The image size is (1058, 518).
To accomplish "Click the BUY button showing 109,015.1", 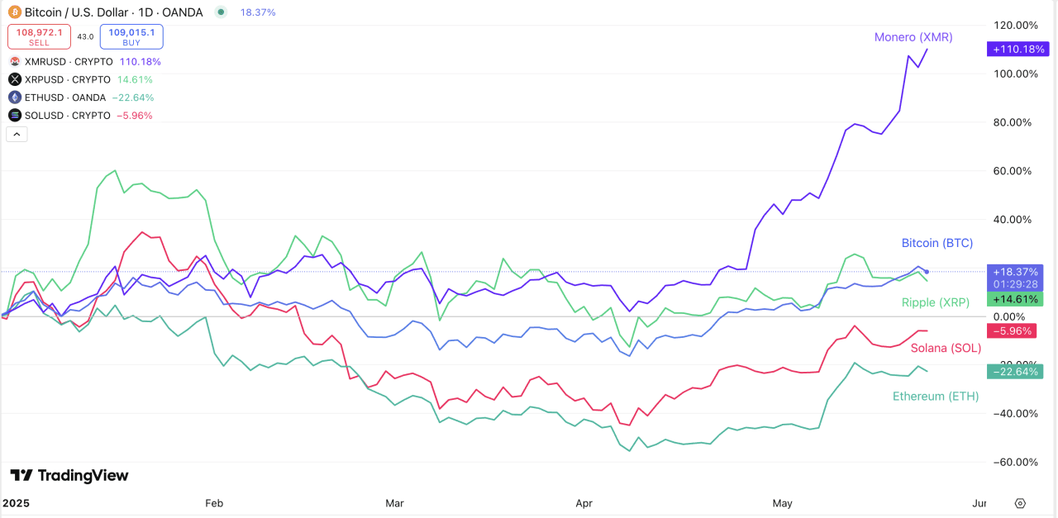I will [131, 36].
